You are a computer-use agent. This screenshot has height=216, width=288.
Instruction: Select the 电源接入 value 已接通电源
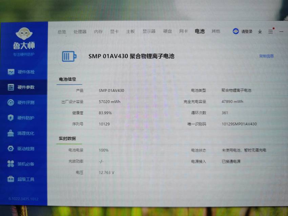point(231,161)
